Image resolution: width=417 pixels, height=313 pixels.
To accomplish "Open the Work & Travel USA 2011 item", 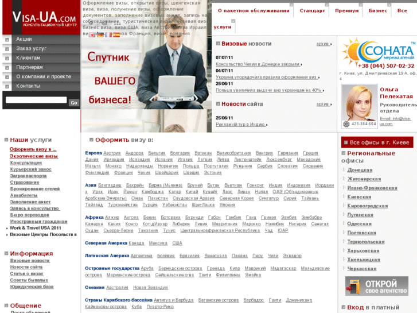I will 36,228.
